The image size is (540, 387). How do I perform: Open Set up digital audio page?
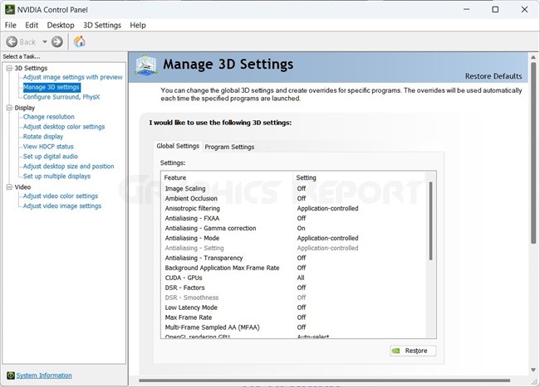coord(51,157)
